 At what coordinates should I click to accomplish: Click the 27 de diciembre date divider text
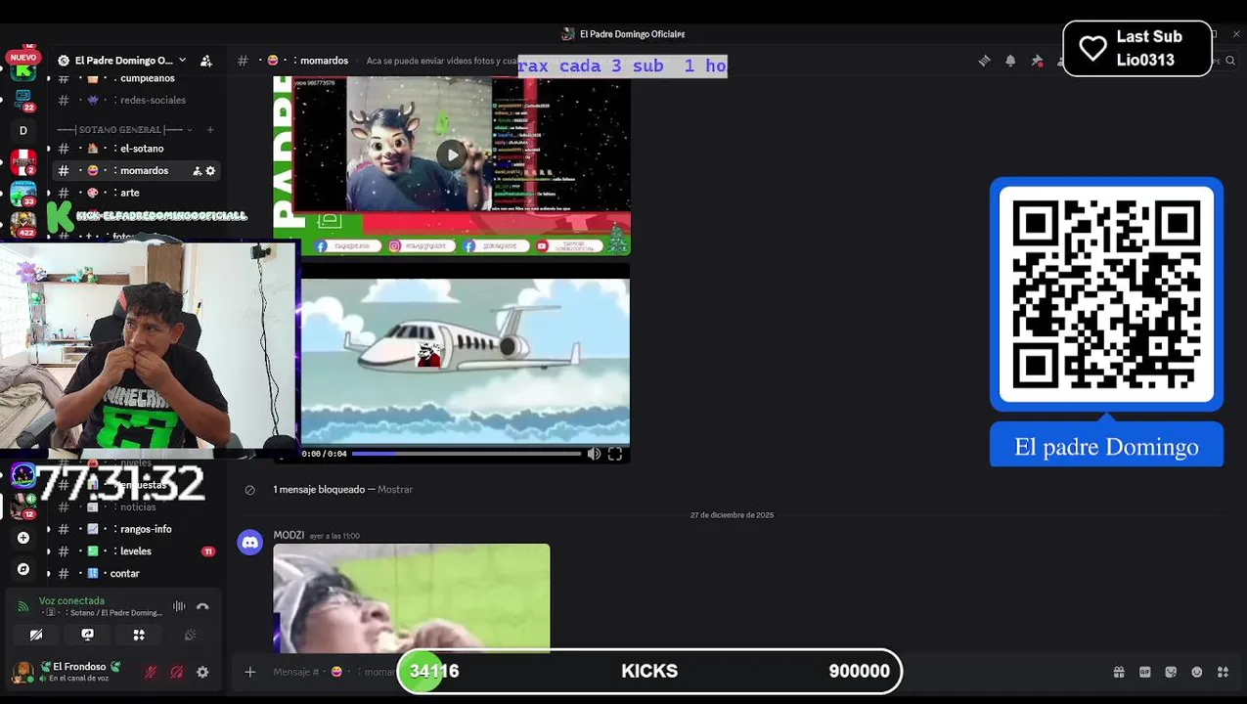tap(732, 515)
